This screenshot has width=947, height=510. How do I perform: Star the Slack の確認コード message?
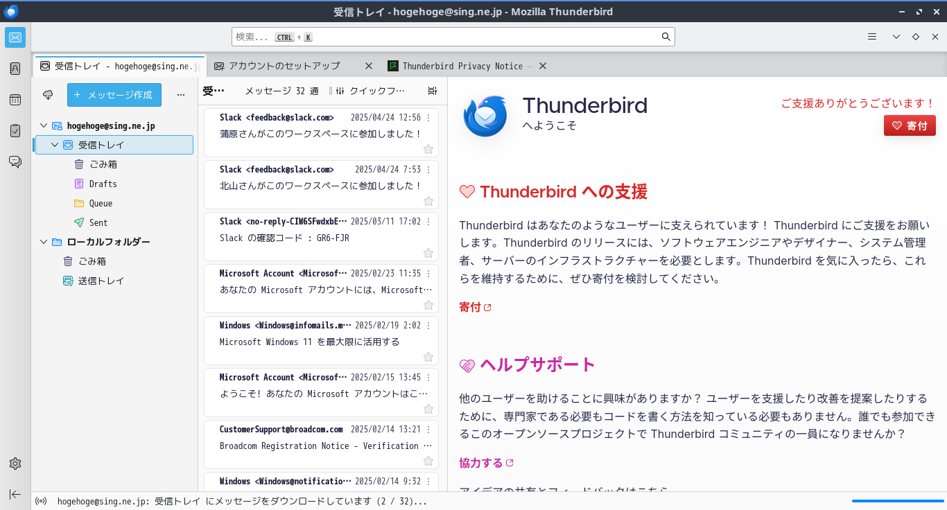click(428, 253)
